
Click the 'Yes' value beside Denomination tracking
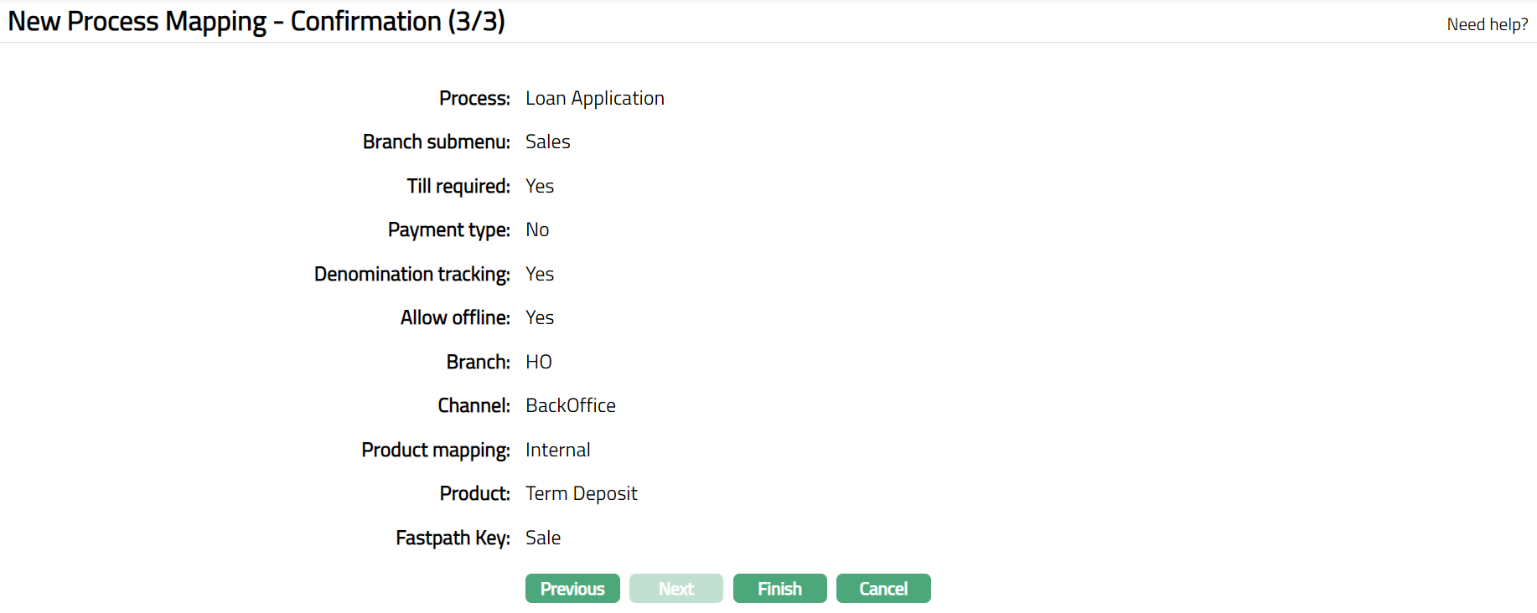539,274
